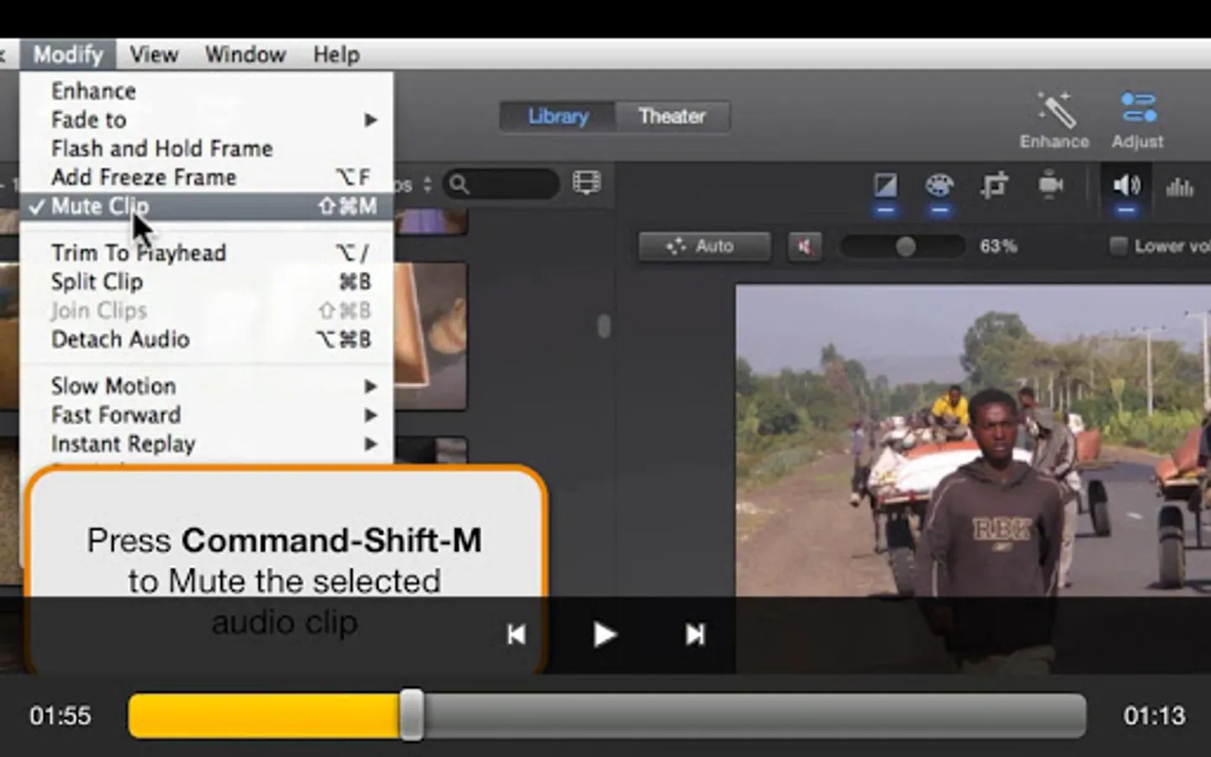Toggle the checked Mute Clip item
Screen dimensions: 1211x757
206,206
